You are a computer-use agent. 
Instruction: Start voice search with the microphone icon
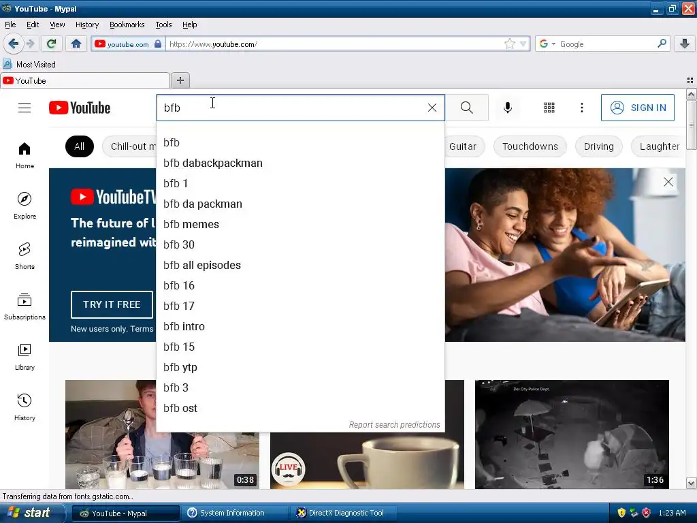pos(508,108)
